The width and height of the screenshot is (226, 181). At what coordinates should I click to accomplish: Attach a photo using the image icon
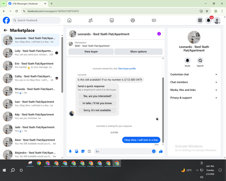click(x=76, y=151)
